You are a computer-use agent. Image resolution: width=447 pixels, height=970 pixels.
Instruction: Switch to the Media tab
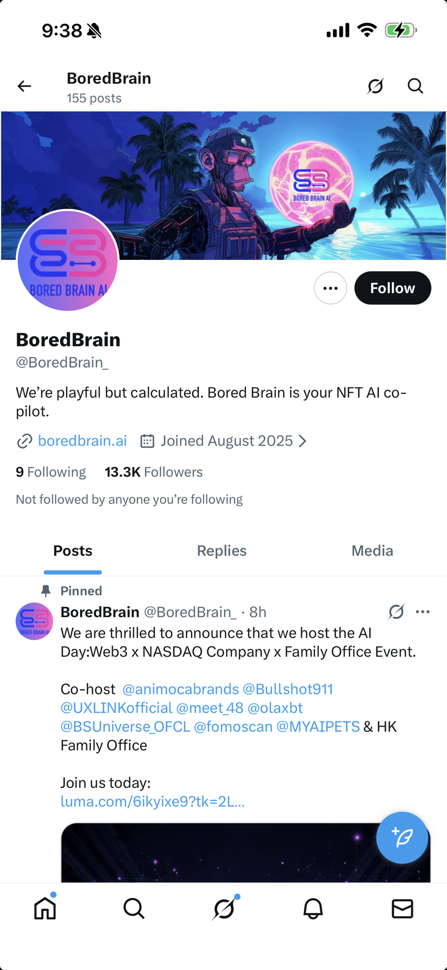point(372,551)
